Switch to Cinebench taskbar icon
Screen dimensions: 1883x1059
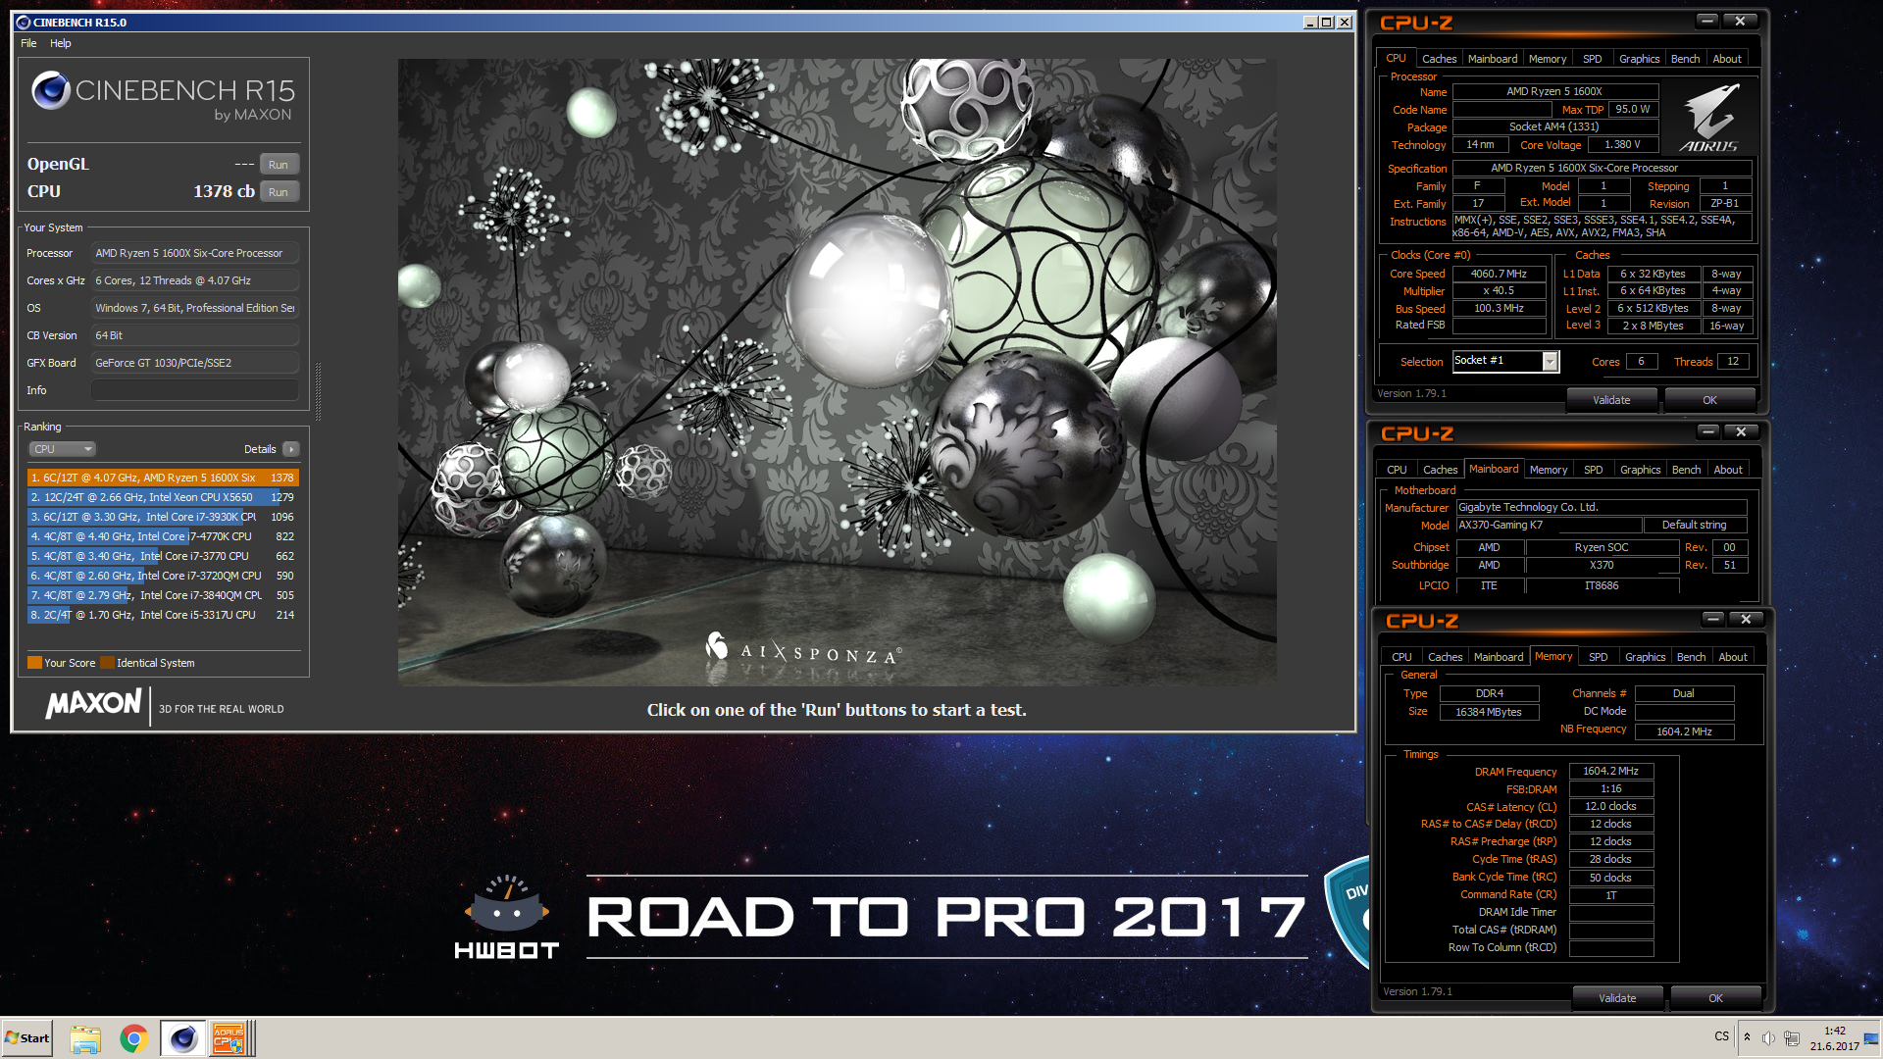[182, 1038]
